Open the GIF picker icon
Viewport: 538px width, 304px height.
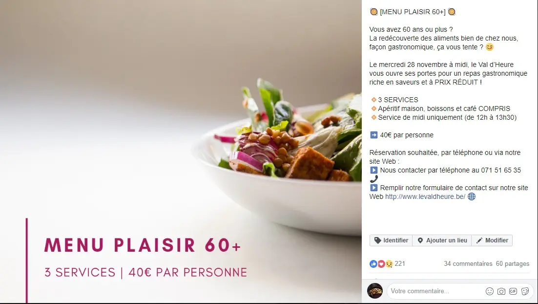point(513,291)
